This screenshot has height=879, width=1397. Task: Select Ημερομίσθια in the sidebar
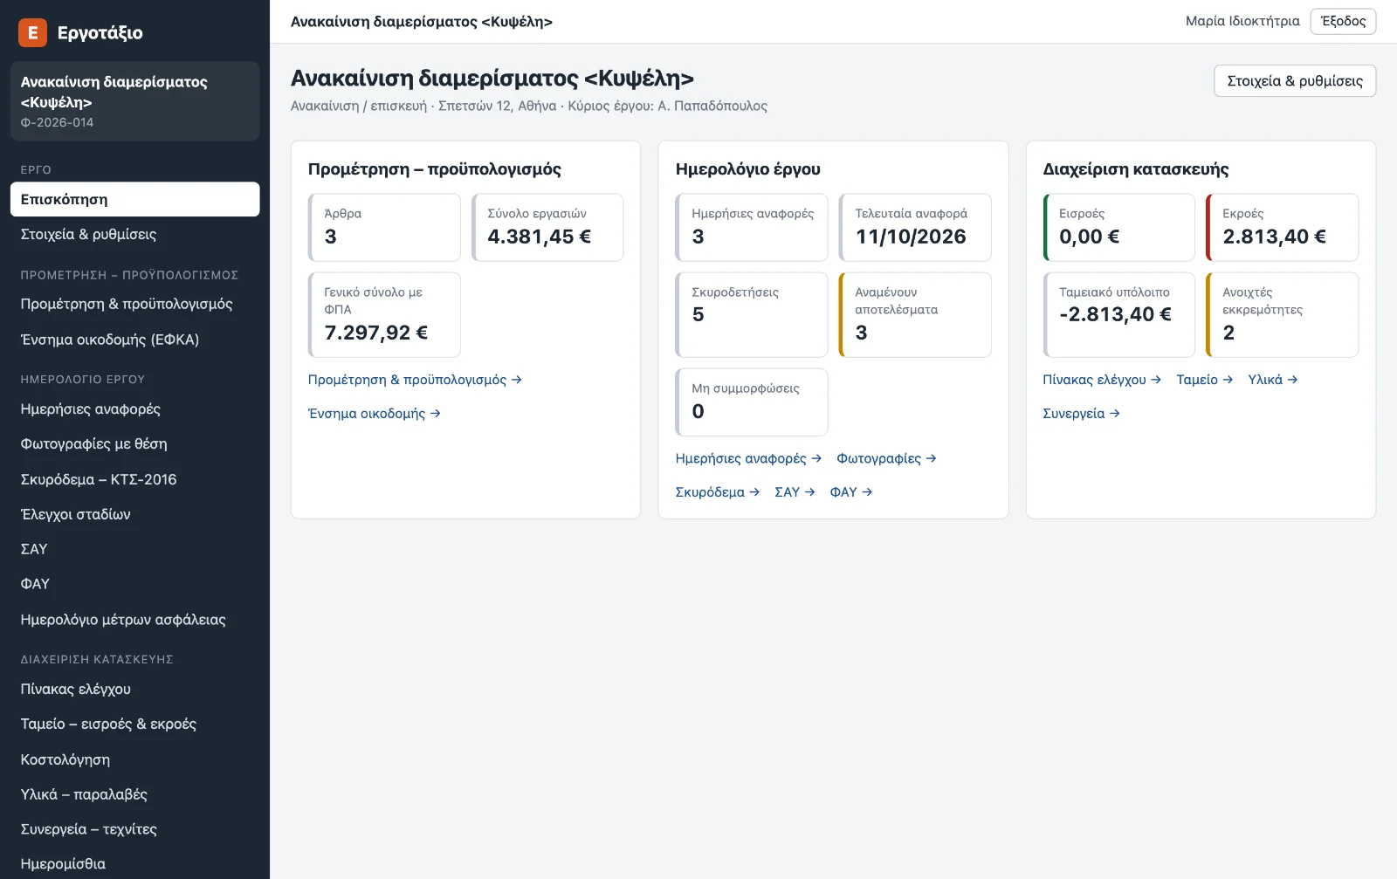tap(134, 863)
